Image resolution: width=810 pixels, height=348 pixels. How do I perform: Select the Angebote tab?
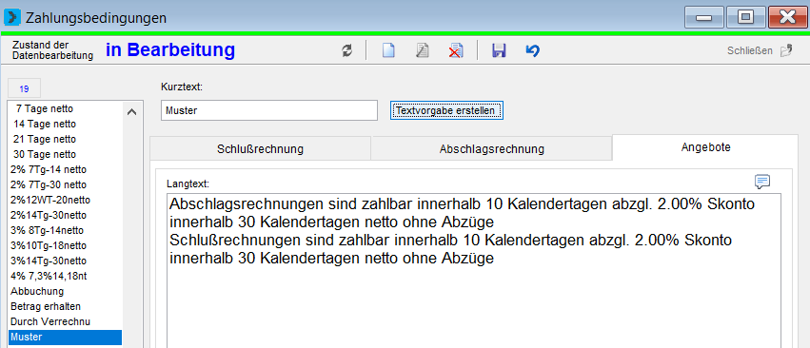[705, 147]
